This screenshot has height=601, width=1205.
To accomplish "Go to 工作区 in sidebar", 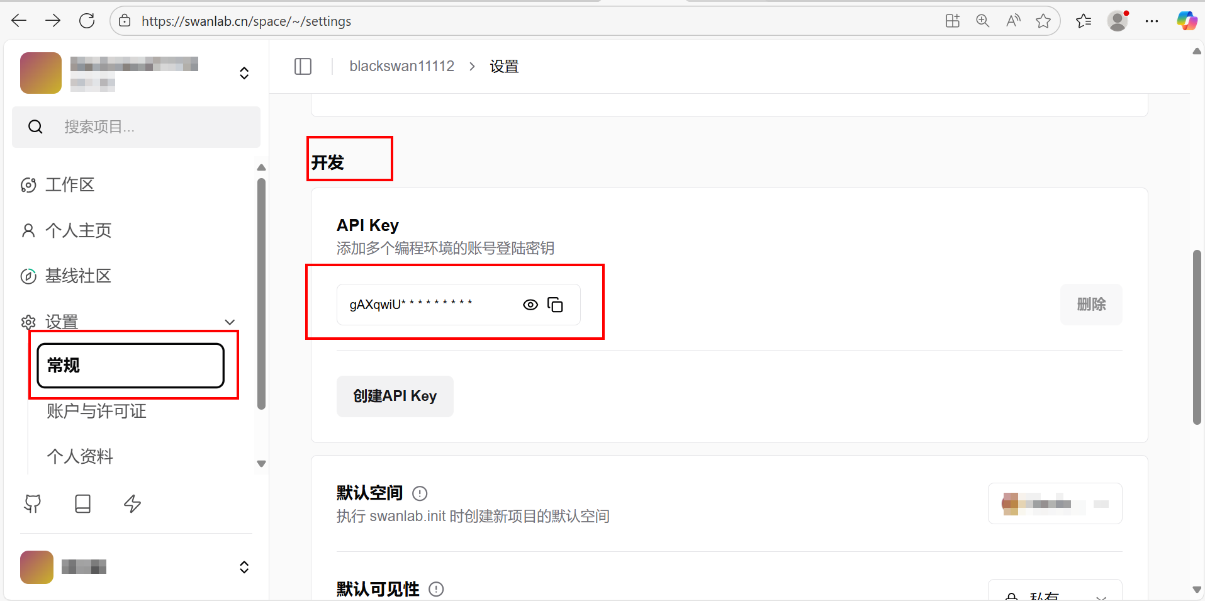I will pos(69,185).
